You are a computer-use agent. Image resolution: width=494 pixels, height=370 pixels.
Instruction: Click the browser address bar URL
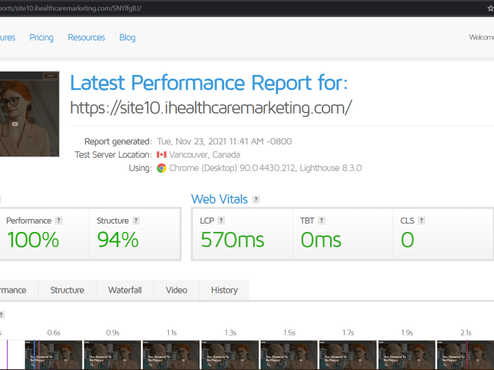tap(71, 8)
